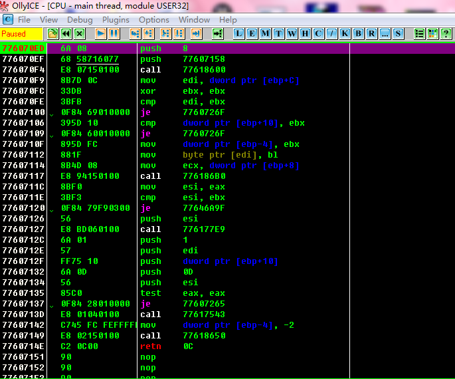
Task: Show References window (R)
Action: 371,34
